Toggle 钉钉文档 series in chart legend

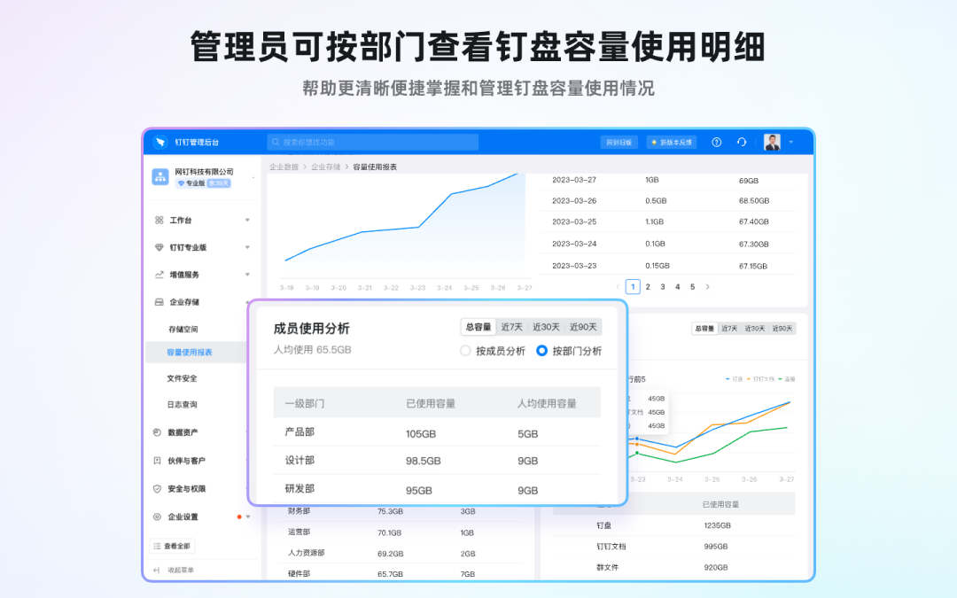(763, 379)
